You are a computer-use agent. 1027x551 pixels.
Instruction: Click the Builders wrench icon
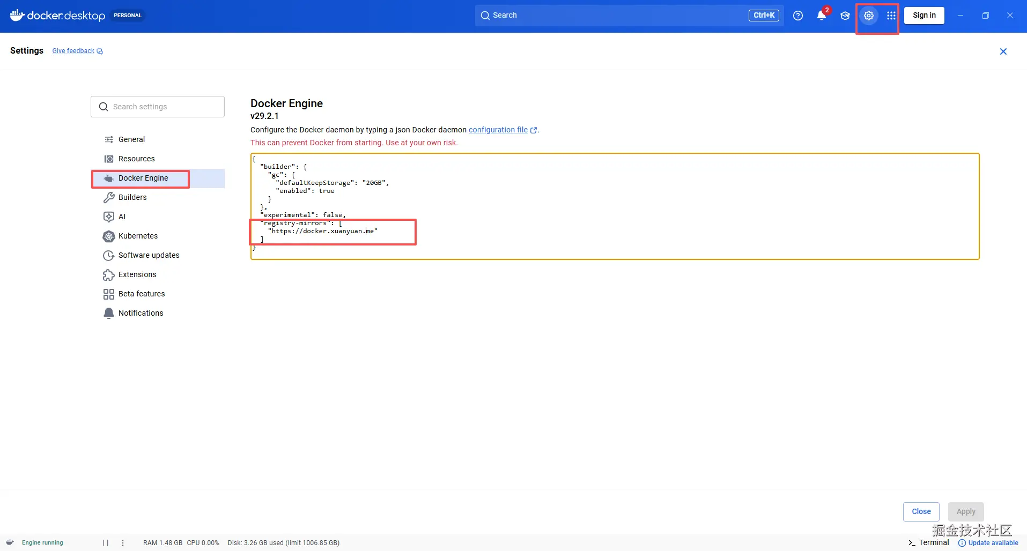[109, 197]
